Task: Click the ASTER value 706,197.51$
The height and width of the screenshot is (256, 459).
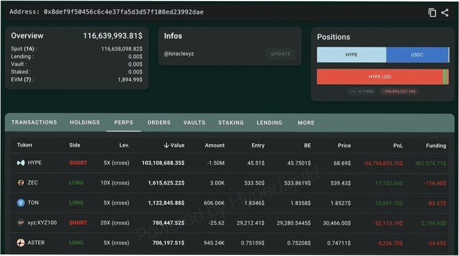Action: click(x=168, y=243)
